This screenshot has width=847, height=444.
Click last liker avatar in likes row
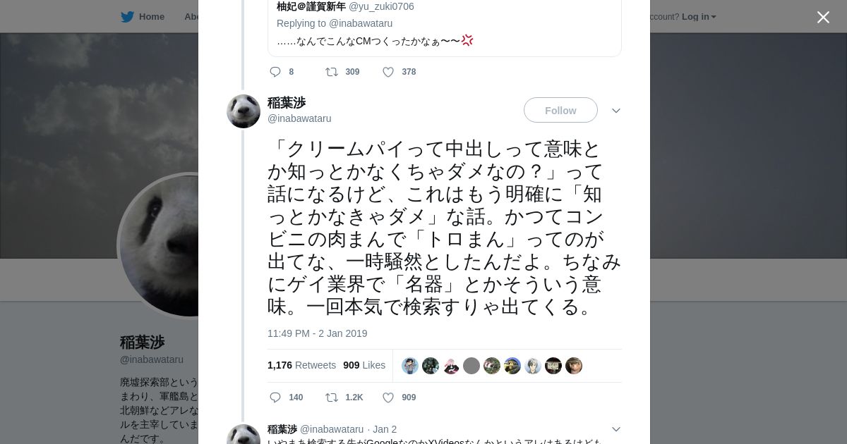574,366
